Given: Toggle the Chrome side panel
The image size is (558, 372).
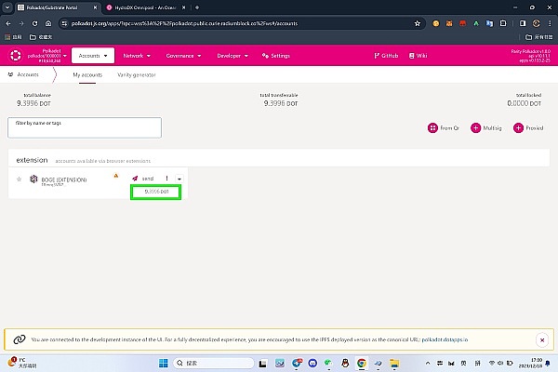Looking at the screenshot, I should click(x=523, y=23).
